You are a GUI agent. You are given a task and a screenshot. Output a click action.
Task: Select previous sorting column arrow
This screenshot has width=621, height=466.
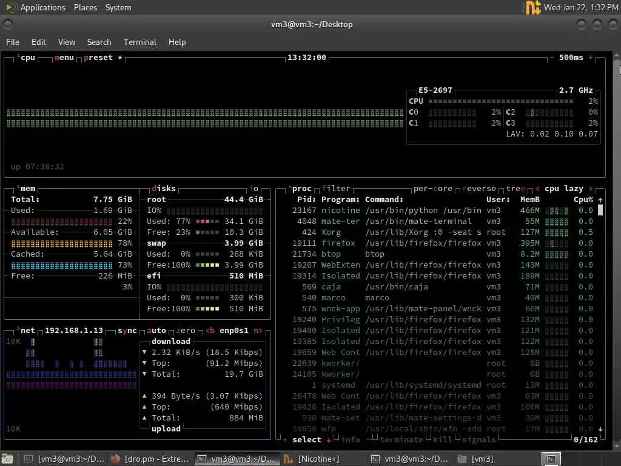(x=537, y=189)
